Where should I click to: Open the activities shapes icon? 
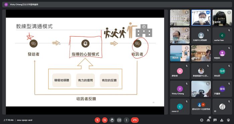[x=222, y=120]
